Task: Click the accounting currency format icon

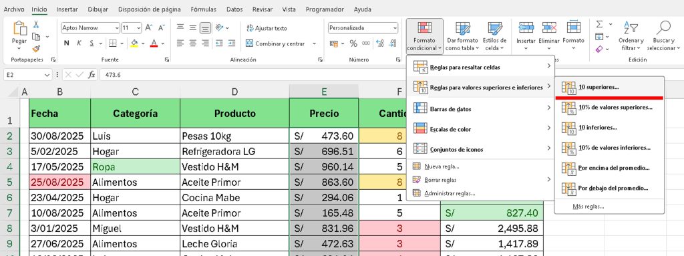Action: [x=333, y=43]
